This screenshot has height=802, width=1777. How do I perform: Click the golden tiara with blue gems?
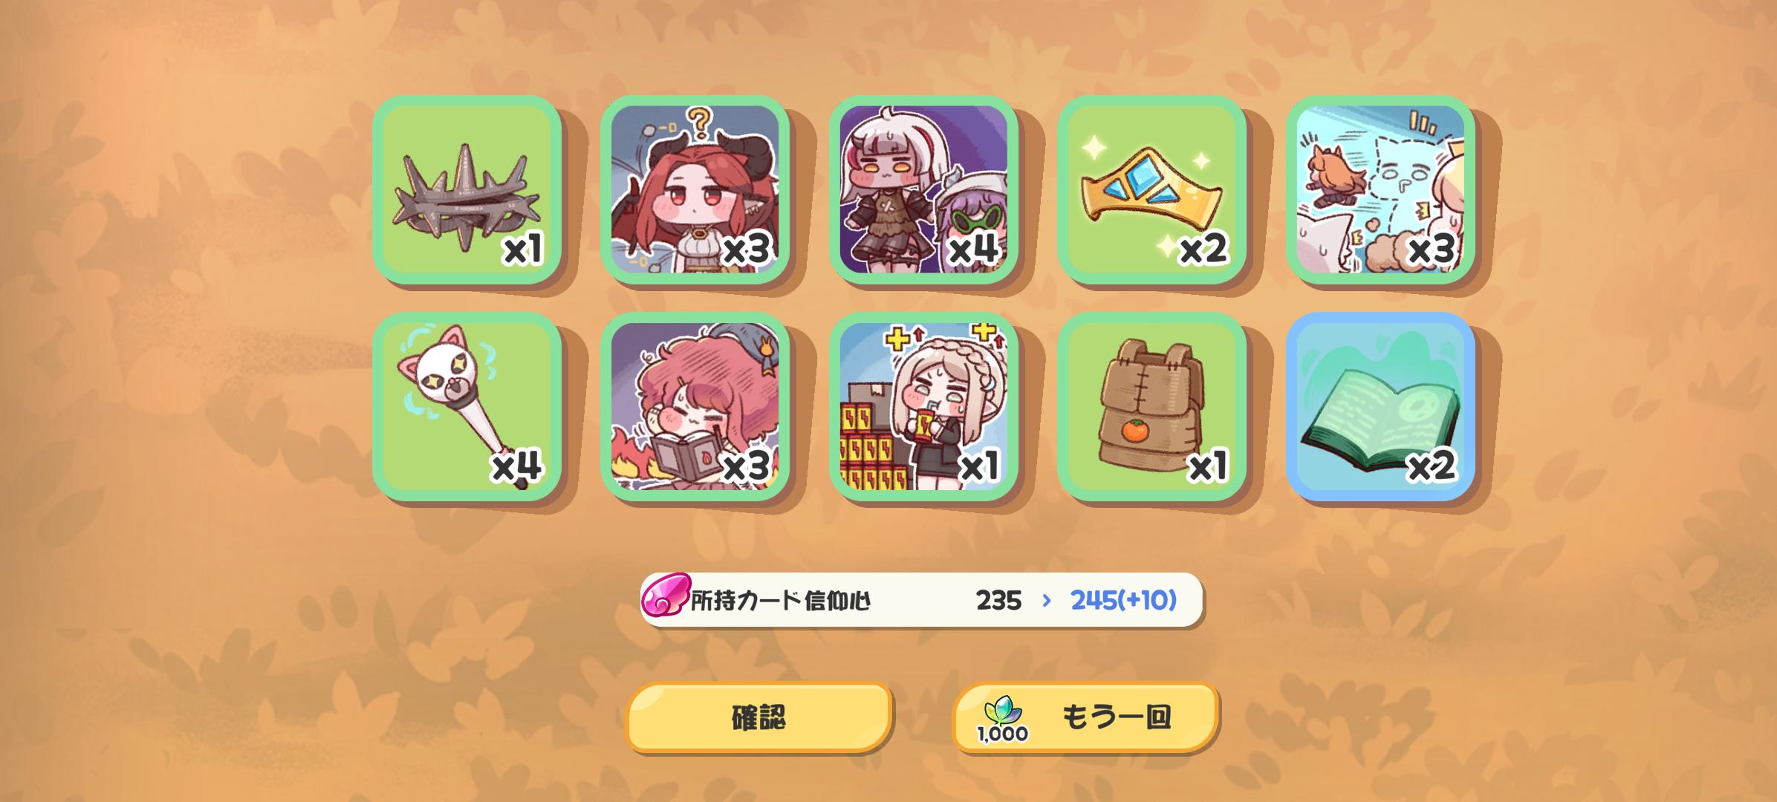point(1151,189)
